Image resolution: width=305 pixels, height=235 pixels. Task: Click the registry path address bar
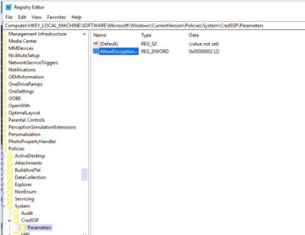coord(154,26)
